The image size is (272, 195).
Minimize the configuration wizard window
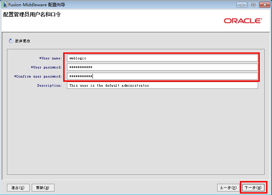242,5
